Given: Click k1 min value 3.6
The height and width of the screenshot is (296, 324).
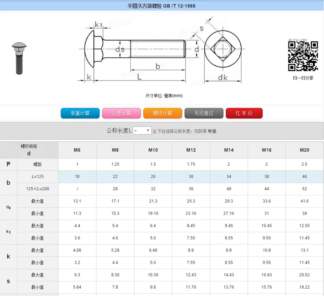Looking at the screenshot, I should coord(77,238).
